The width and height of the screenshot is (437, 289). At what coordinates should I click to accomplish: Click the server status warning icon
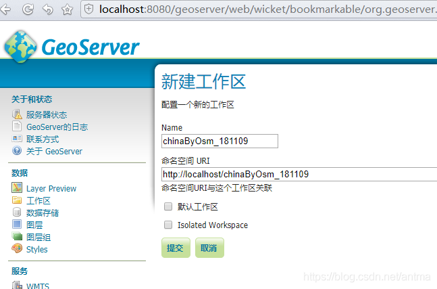(17, 114)
